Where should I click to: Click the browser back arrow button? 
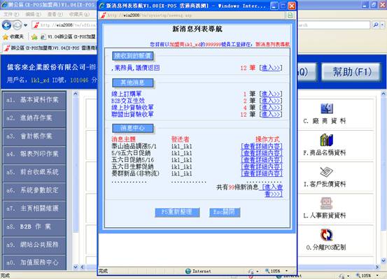coord(7,25)
